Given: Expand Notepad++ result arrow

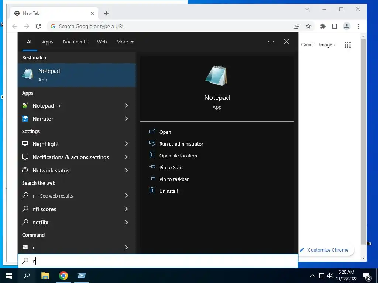Looking at the screenshot, I should click(x=126, y=105).
